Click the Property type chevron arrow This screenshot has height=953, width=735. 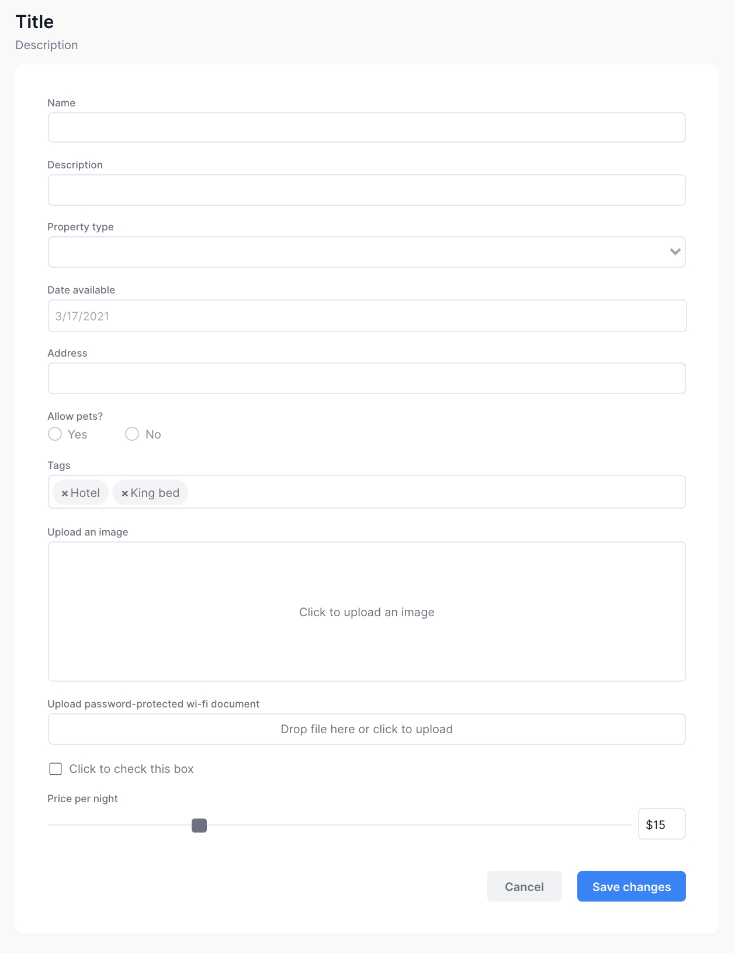pyautogui.click(x=675, y=252)
